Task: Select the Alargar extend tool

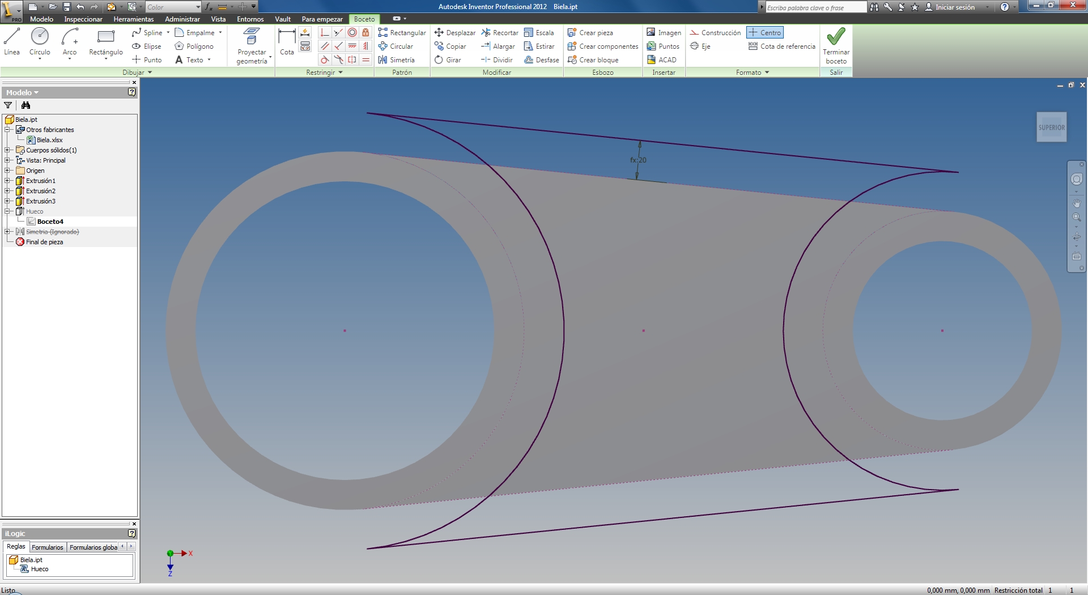Action: click(x=498, y=46)
